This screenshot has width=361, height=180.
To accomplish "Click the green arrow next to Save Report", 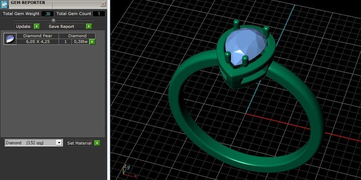I will tap(89, 26).
